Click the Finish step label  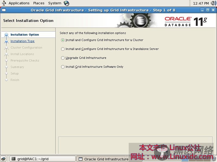[15, 80]
